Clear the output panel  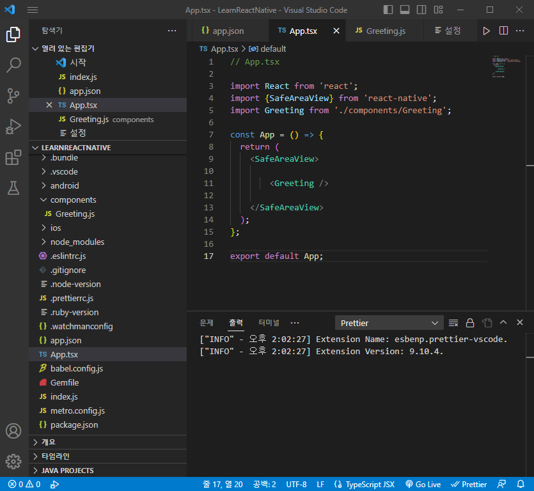(453, 323)
